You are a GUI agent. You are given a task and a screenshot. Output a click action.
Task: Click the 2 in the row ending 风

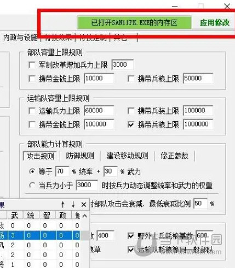click(x=13, y=245)
